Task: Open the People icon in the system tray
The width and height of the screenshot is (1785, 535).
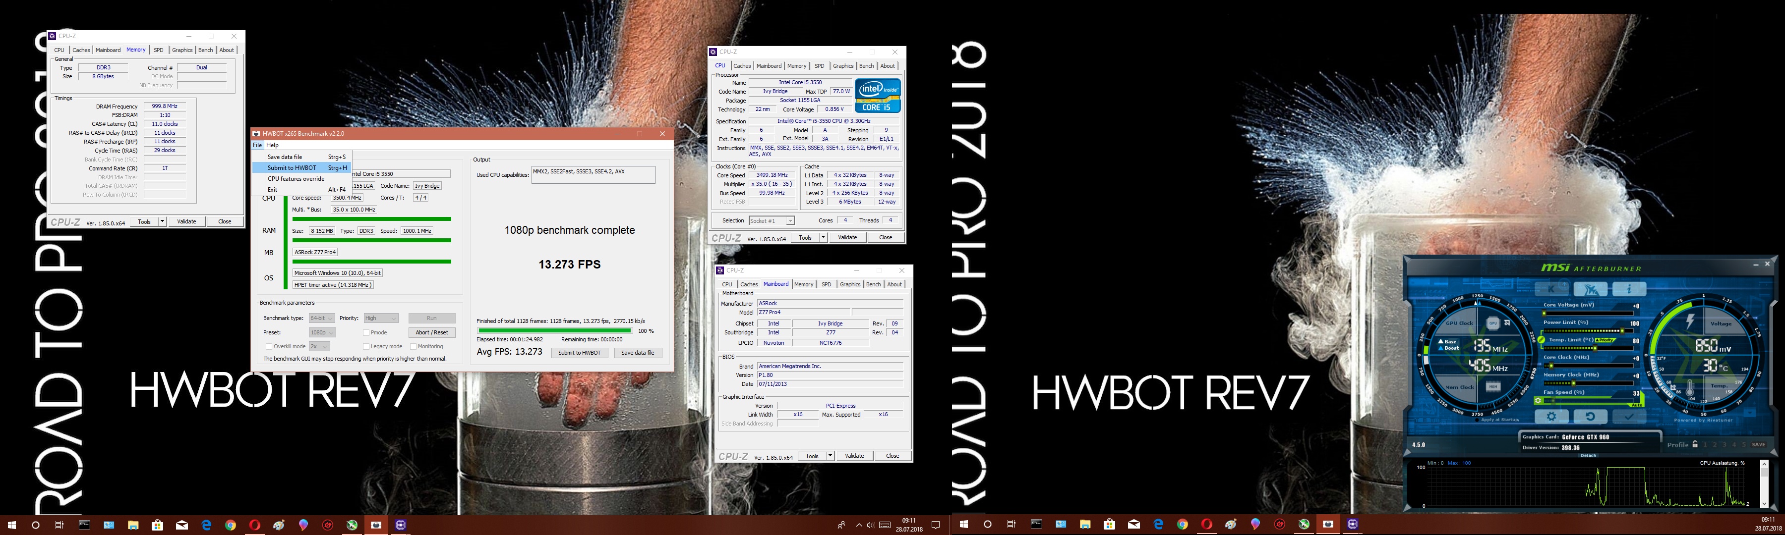Action: coord(841,525)
